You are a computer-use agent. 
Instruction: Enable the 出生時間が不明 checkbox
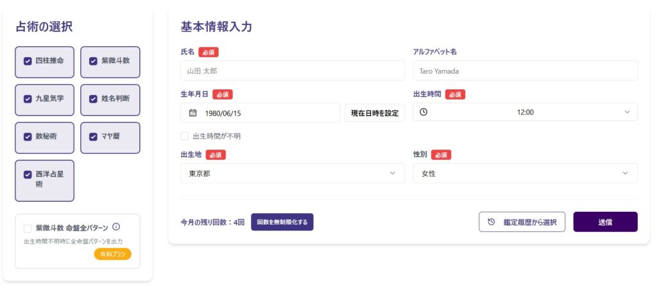(x=185, y=136)
